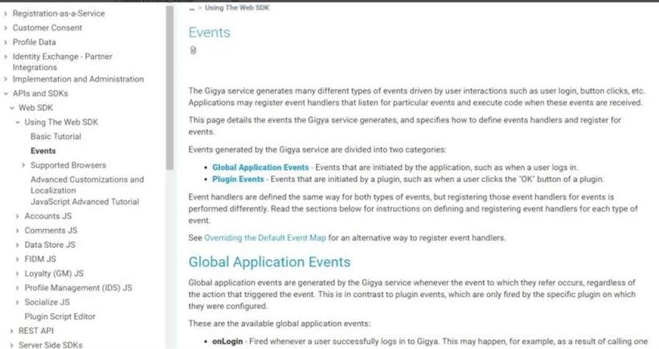Open the Supported Browsers page

(68, 165)
